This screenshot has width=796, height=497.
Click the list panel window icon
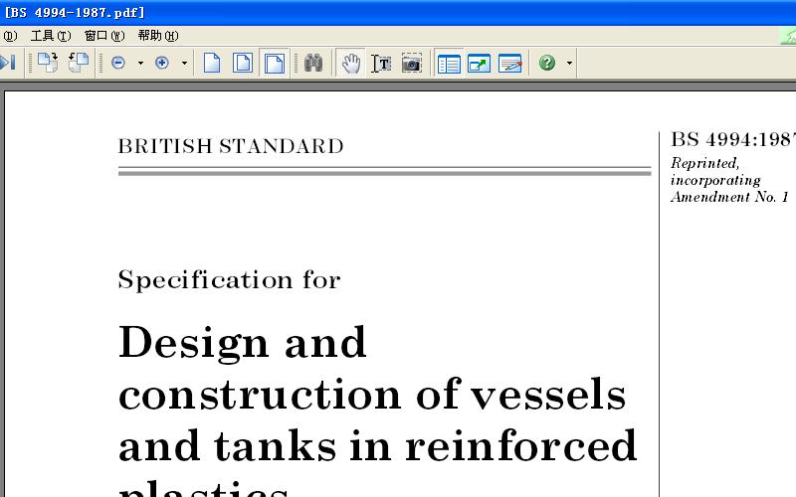(x=449, y=64)
